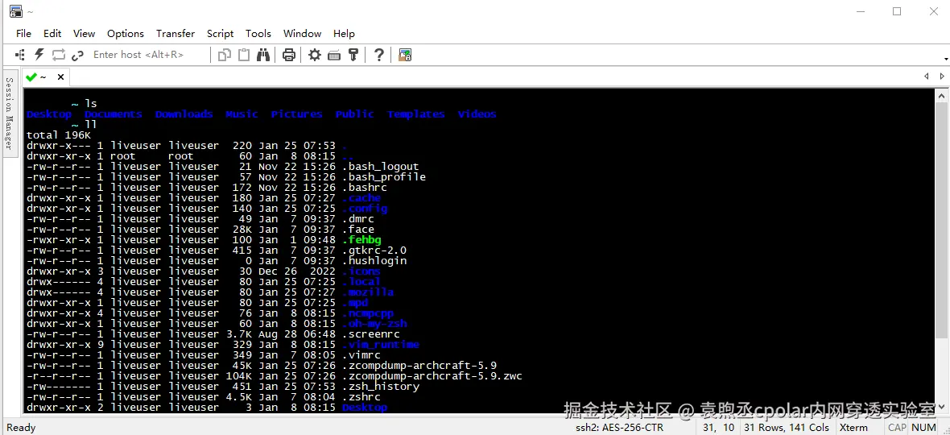Click the .bashrc file name
Image resolution: width=950 pixels, height=435 pixels.
point(365,187)
